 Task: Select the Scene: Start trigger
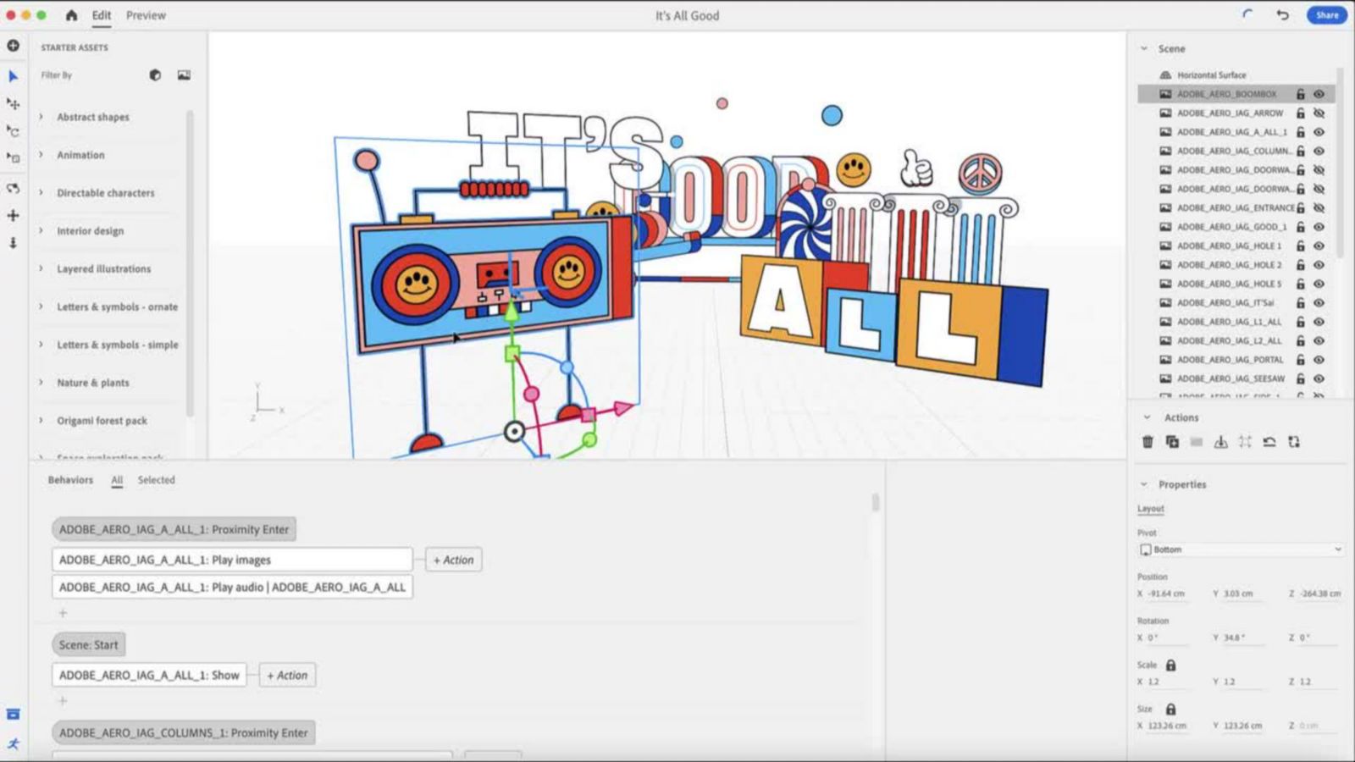point(89,644)
